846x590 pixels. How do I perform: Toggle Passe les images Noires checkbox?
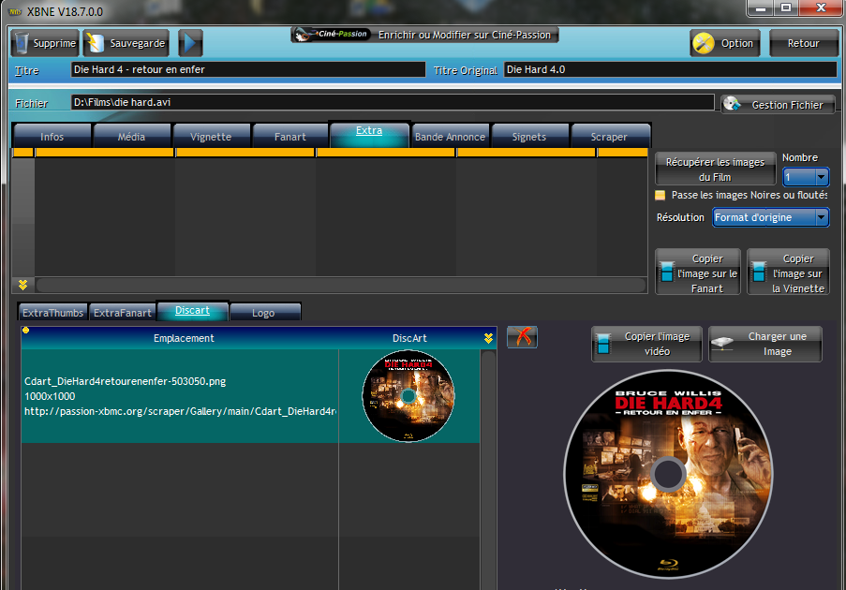coord(660,195)
